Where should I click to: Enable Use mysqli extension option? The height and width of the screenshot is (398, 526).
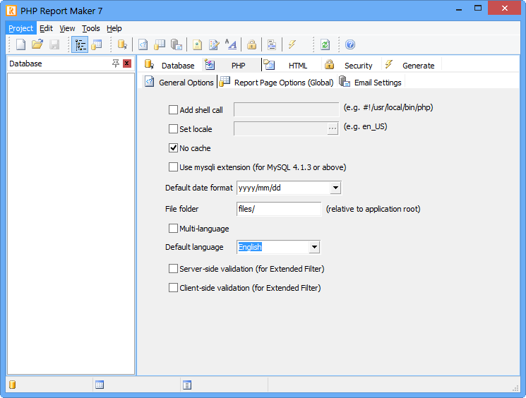[x=173, y=167]
